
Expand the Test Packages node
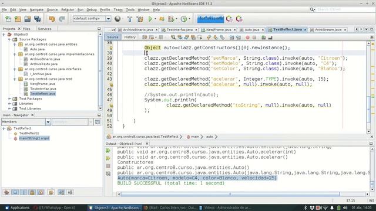point(9,98)
